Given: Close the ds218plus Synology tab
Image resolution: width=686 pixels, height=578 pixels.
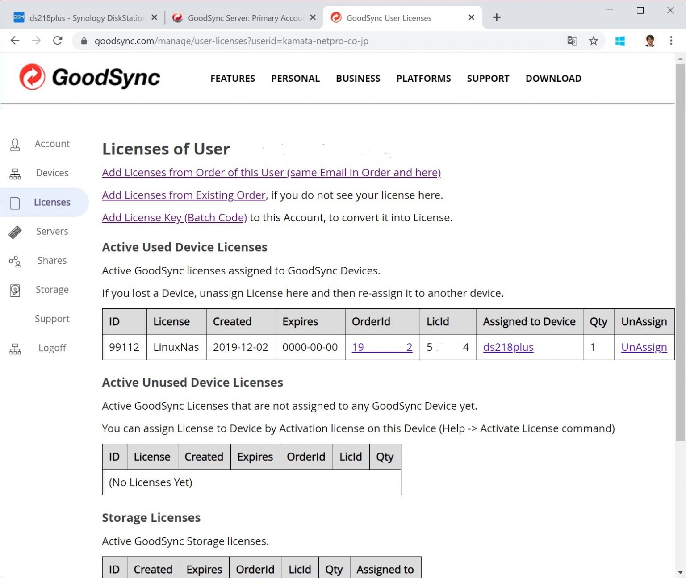Looking at the screenshot, I should click(154, 17).
